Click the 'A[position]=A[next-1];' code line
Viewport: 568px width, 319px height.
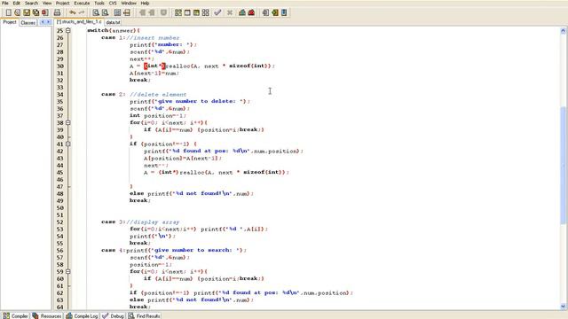(183, 159)
